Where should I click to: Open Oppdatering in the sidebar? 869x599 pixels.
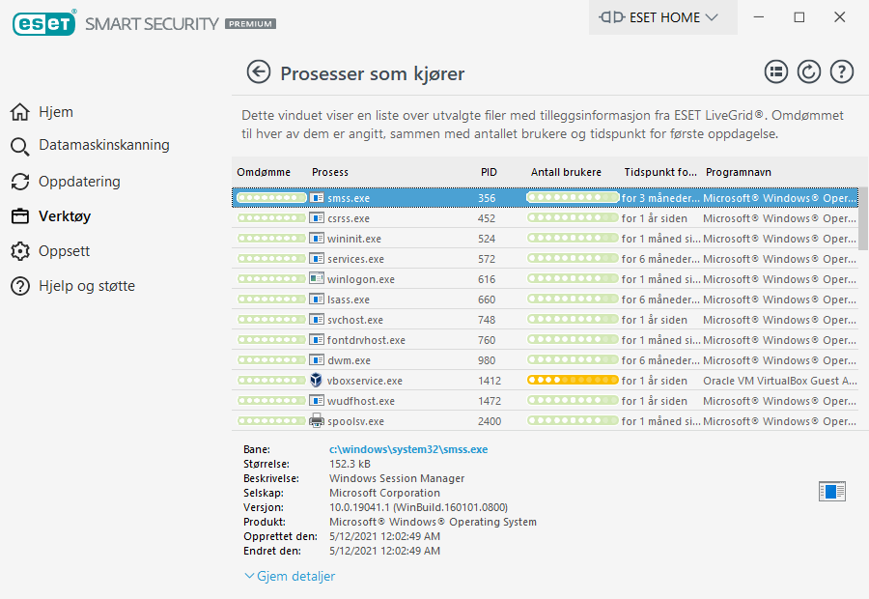point(79,182)
